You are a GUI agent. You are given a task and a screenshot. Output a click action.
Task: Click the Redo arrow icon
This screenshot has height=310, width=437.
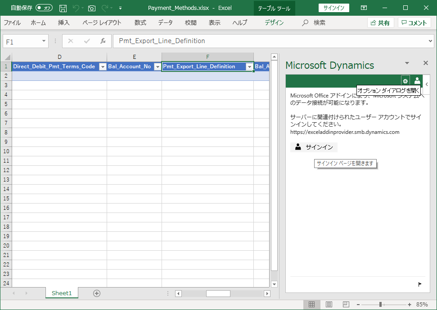pyautogui.click(x=105, y=8)
